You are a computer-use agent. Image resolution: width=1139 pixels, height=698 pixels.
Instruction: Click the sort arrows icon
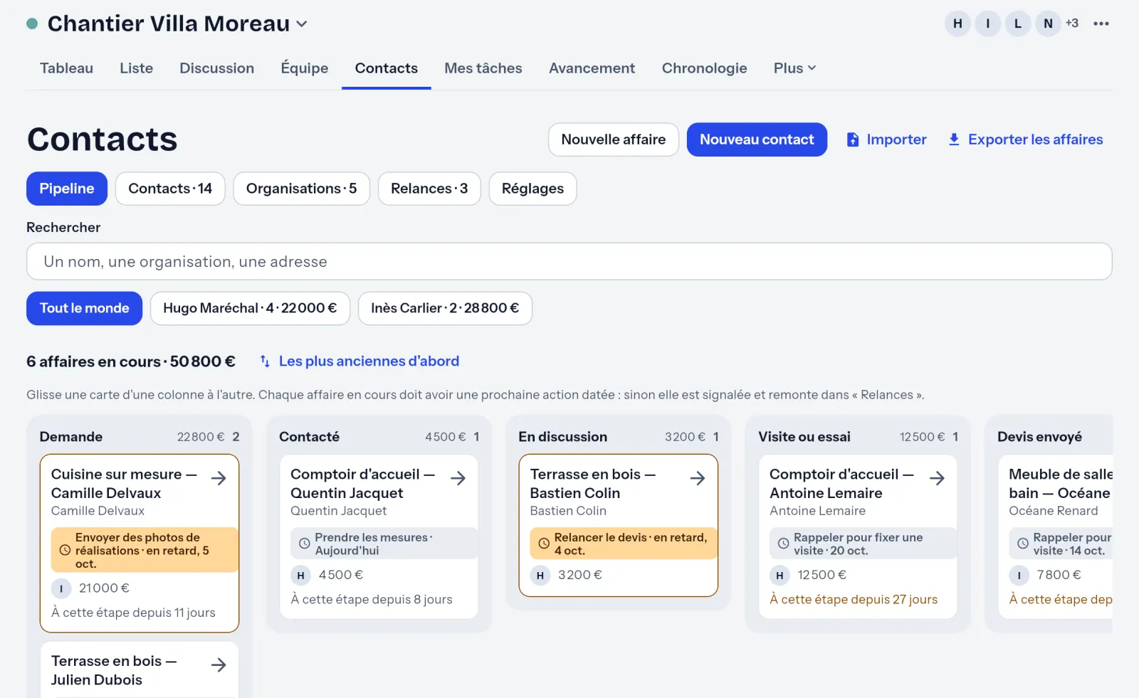tap(265, 361)
